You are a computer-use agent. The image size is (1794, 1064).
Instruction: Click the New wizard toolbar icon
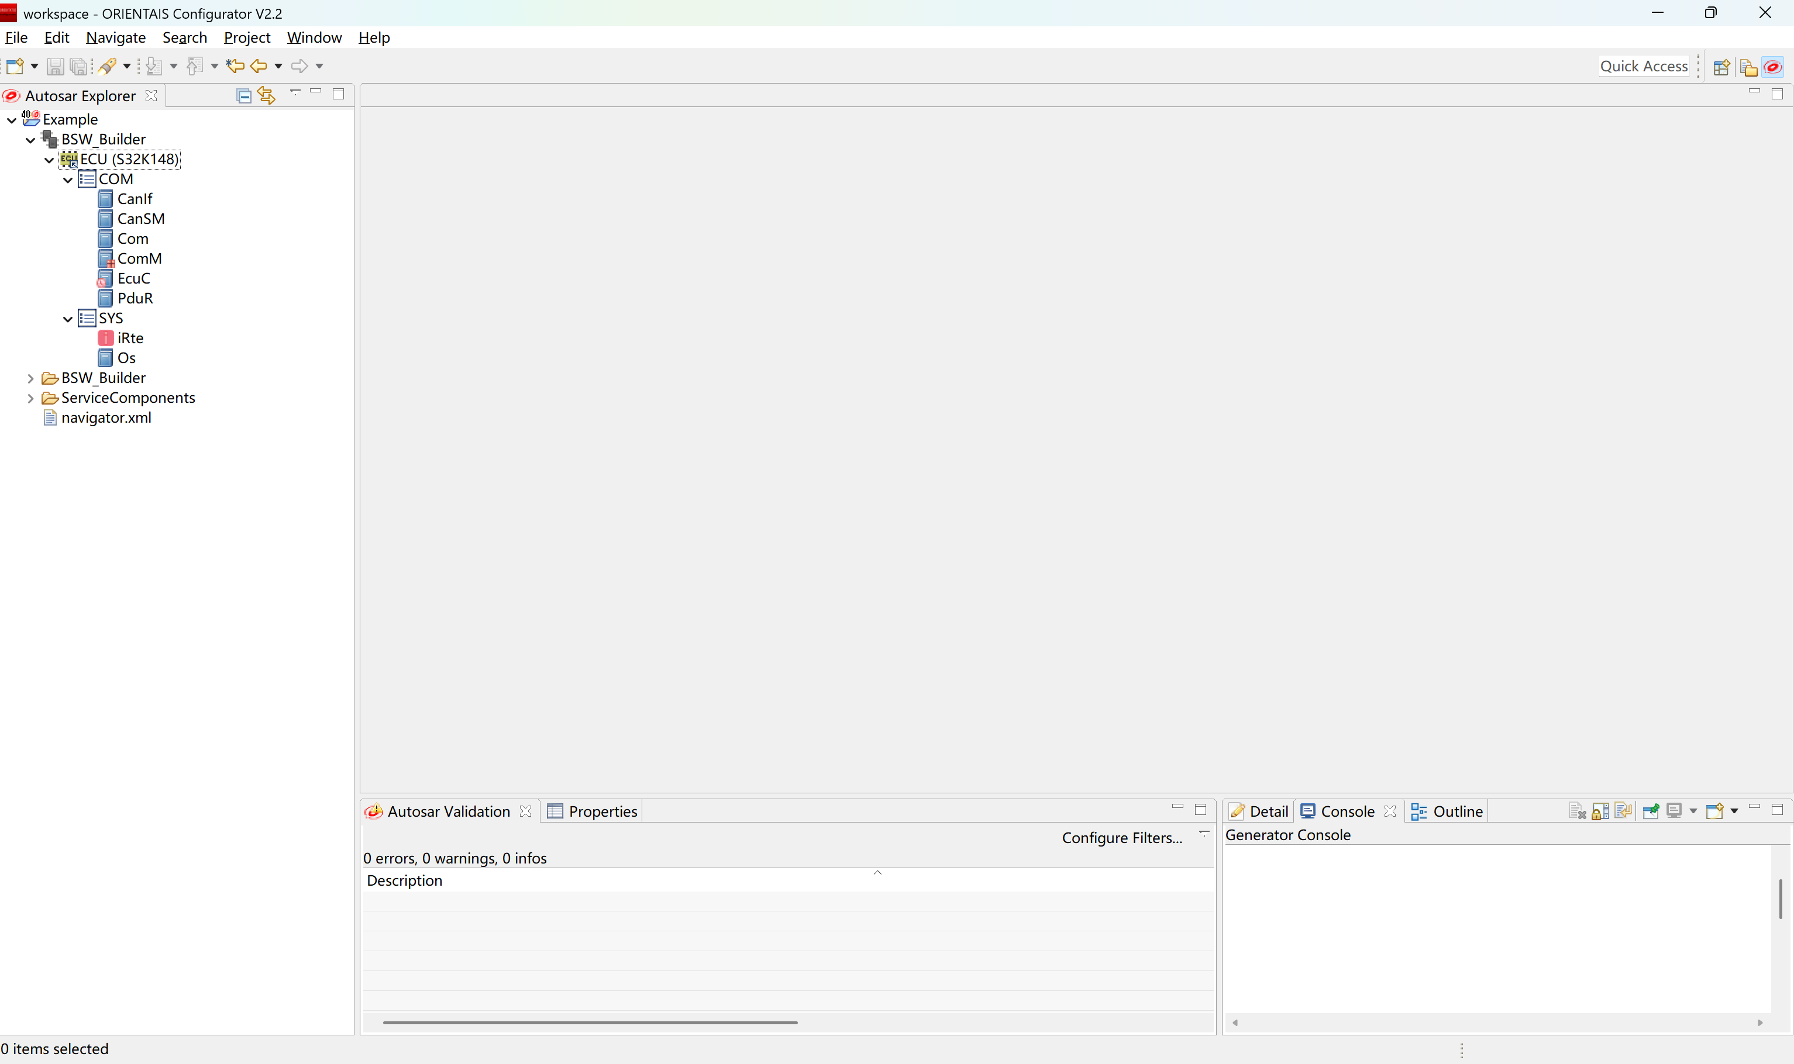(x=15, y=66)
